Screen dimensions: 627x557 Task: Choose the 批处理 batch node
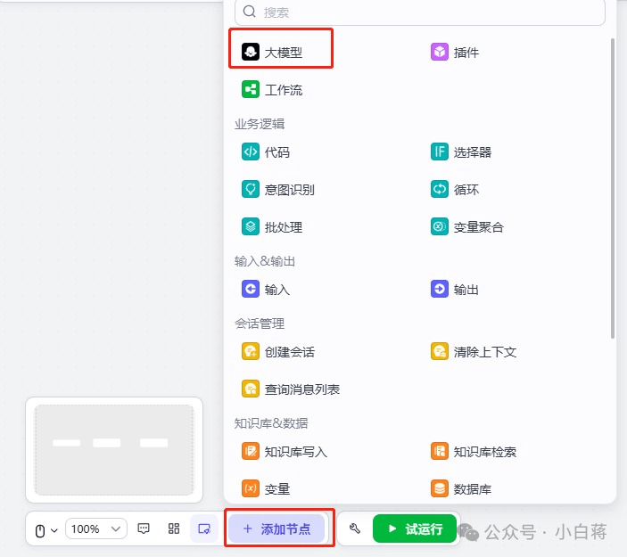[x=272, y=227]
